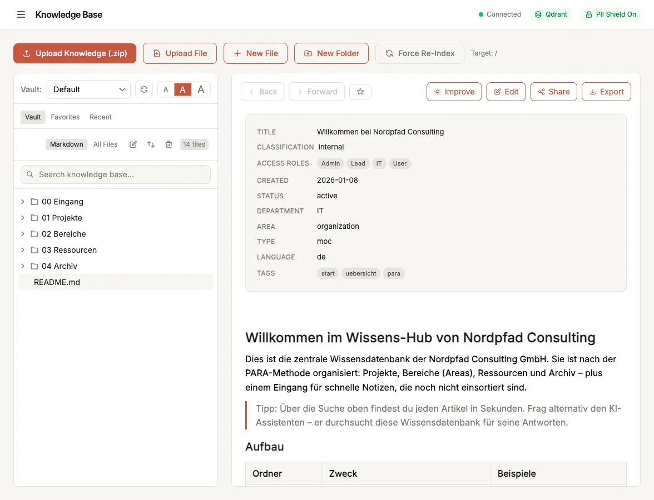The height and width of the screenshot is (500, 654).
Task: Click the User access role chip
Action: point(399,164)
